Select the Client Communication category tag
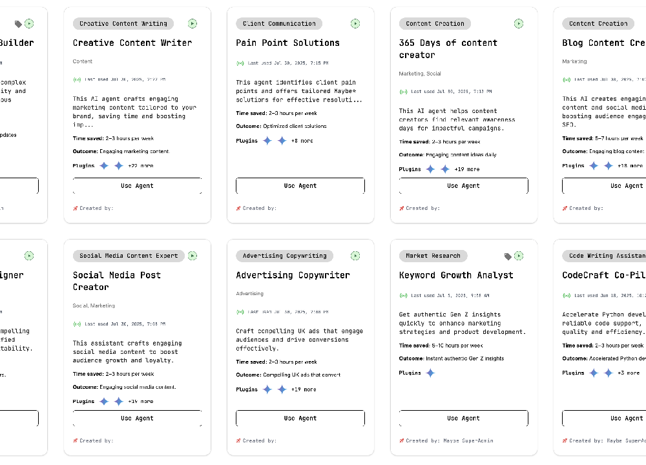This screenshot has height=465, width=646. point(279,23)
